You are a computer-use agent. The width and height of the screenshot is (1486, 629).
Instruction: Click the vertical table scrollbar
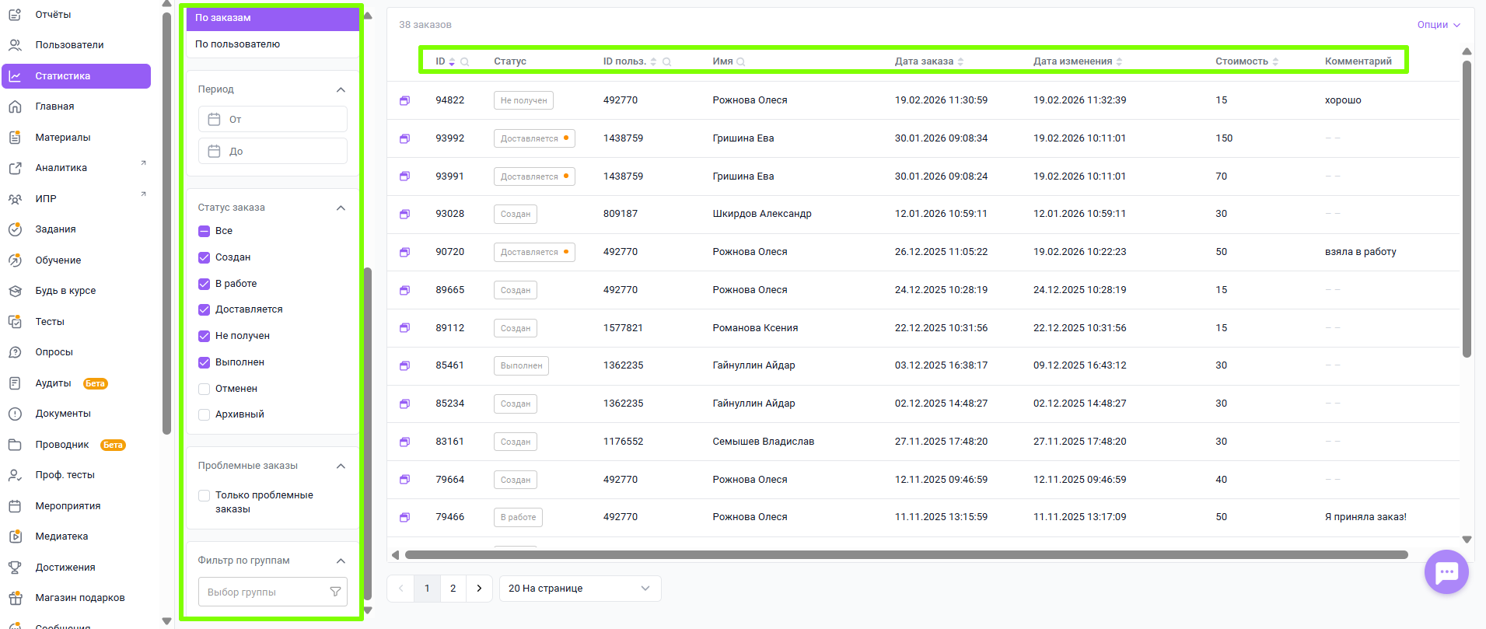point(1467,208)
